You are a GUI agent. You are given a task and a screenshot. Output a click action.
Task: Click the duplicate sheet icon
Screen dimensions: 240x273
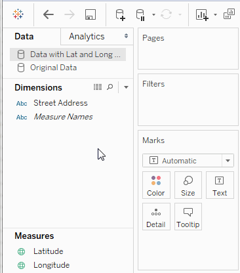pyautogui.click(x=229, y=14)
